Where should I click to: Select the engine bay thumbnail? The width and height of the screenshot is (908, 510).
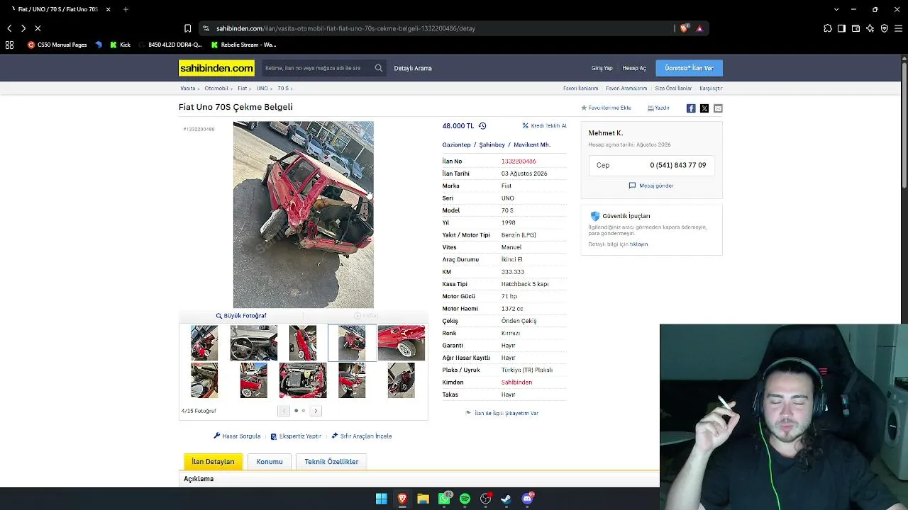[303, 380]
